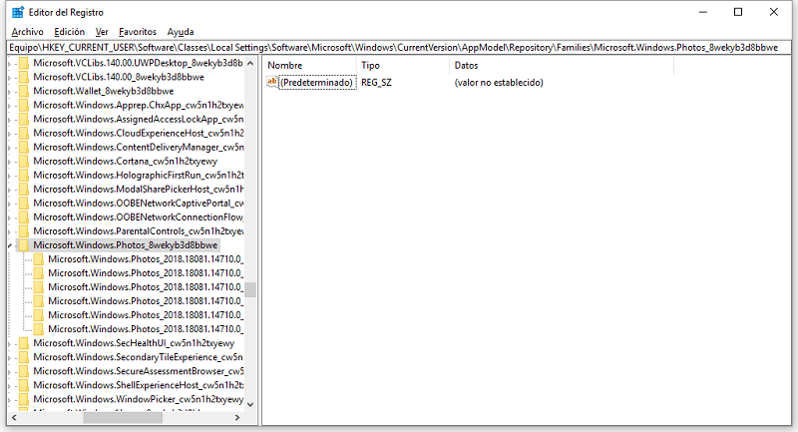Click folder icon of Microsoft.Windows.SecHealthUI
Image resolution: width=798 pixels, height=432 pixels.
click(x=23, y=343)
